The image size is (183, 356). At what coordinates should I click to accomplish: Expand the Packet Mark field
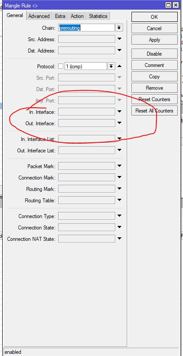(119, 166)
